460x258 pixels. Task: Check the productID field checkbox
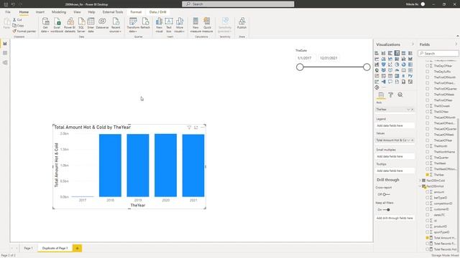[428, 226]
